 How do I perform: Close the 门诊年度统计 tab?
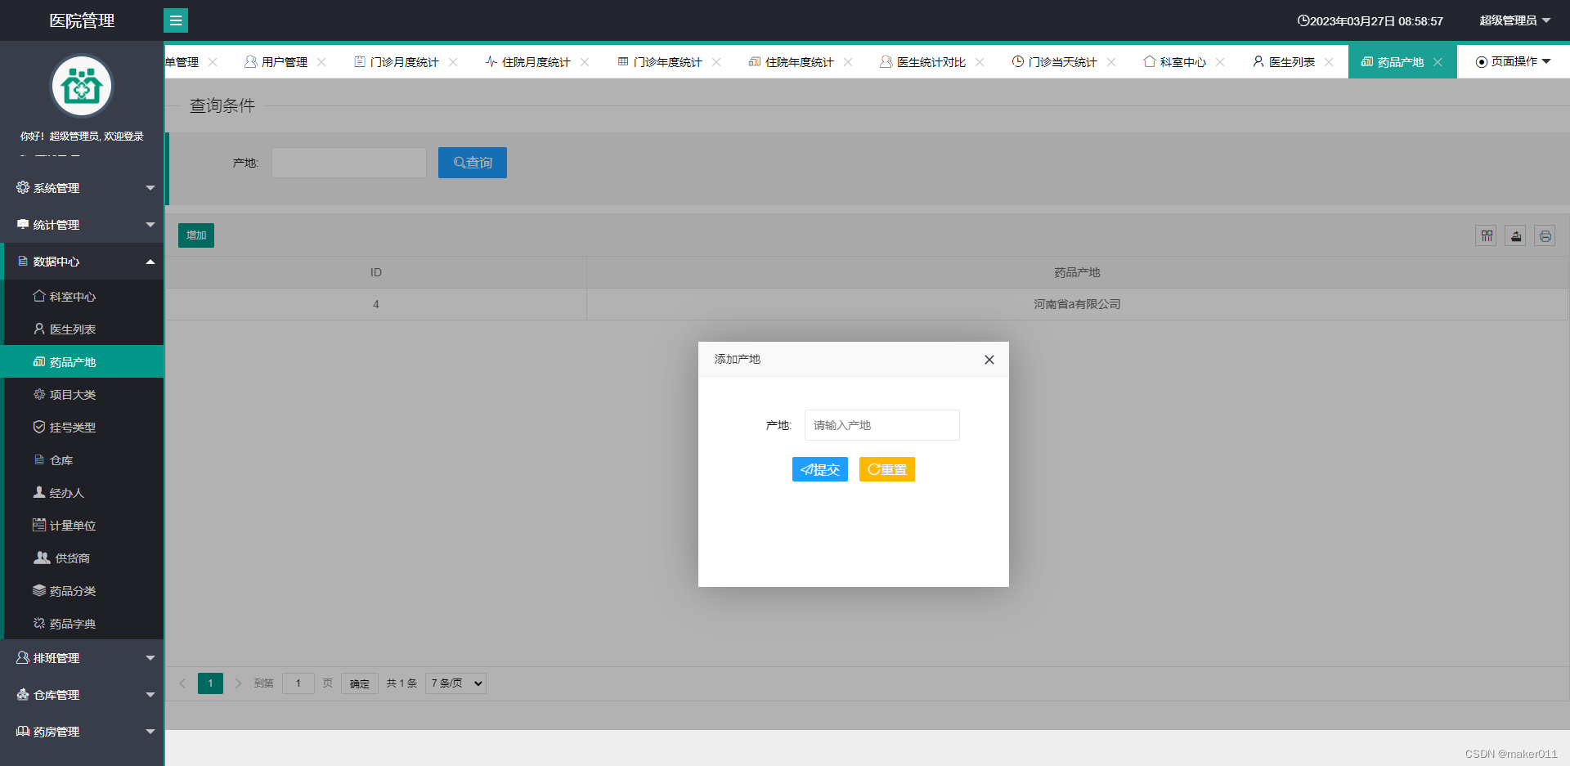tap(716, 62)
